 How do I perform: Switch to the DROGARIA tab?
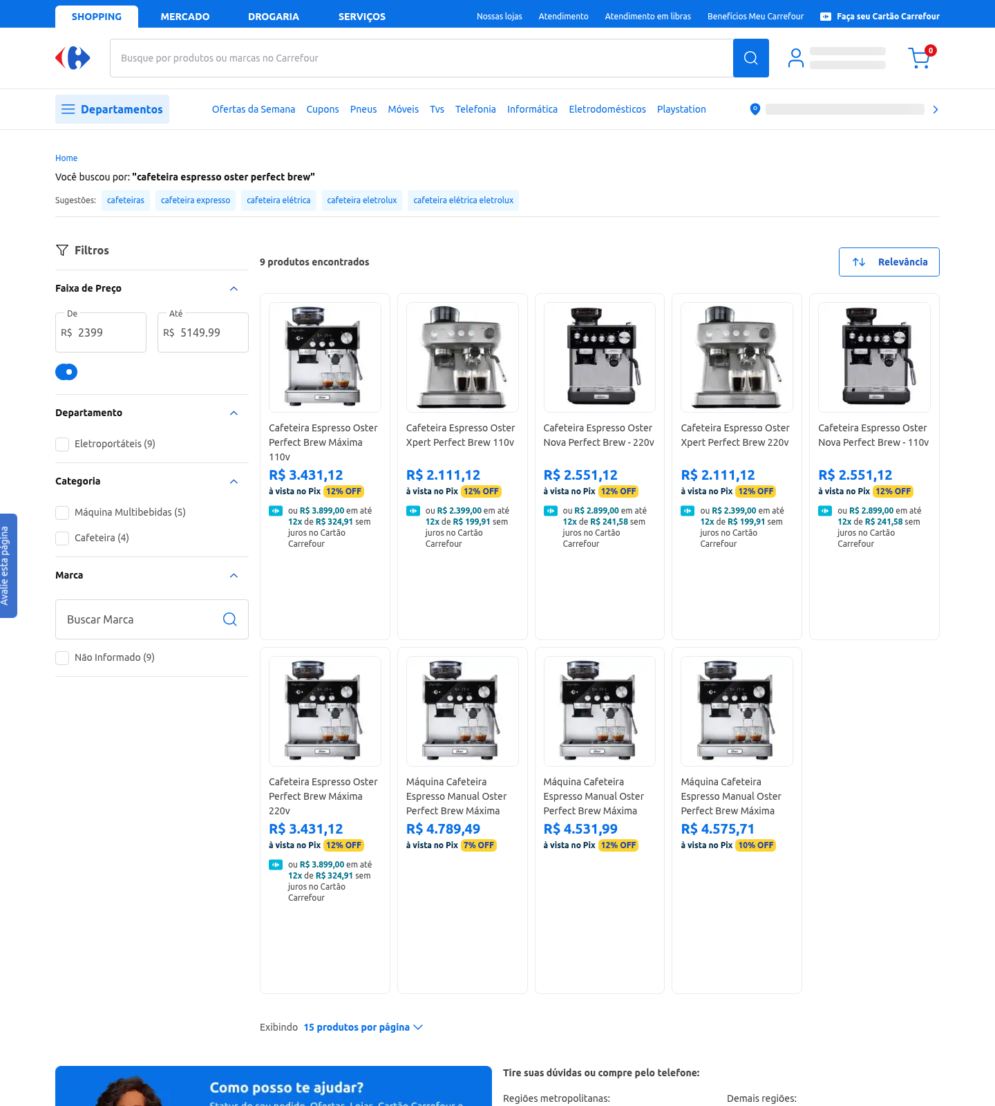click(x=274, y=17)
